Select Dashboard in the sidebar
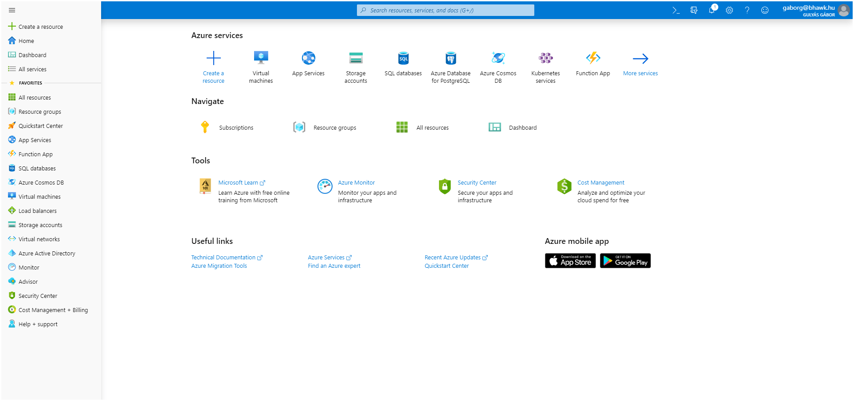This screenshot has width=854, height=401. point(51,55)
